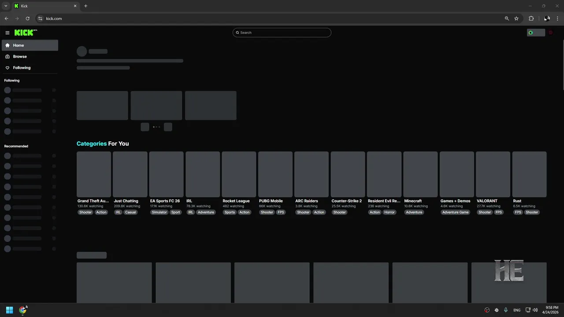
Task: Focus the Kick search box
Action: click(282, 33)
